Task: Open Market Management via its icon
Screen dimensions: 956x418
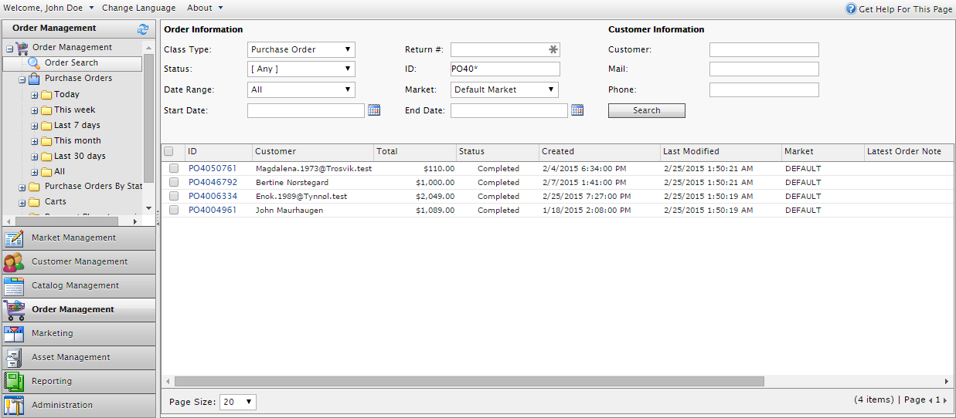Action: (14, 238)
